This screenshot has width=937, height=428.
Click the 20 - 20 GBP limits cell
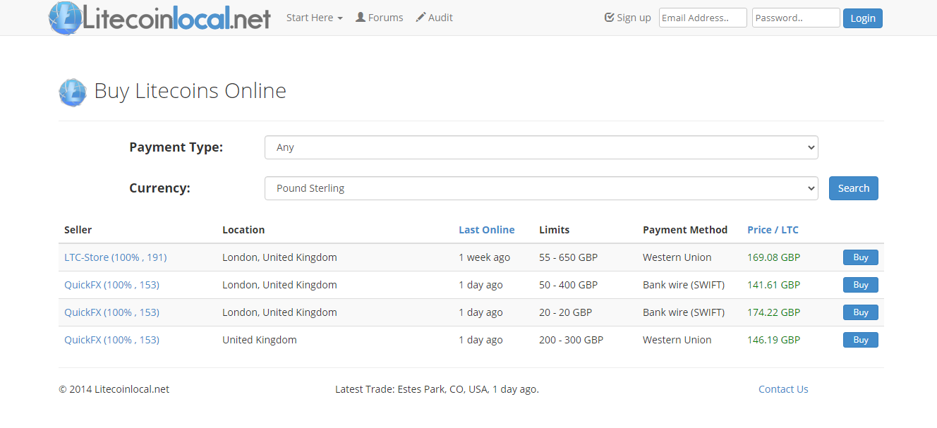point(565,312)
